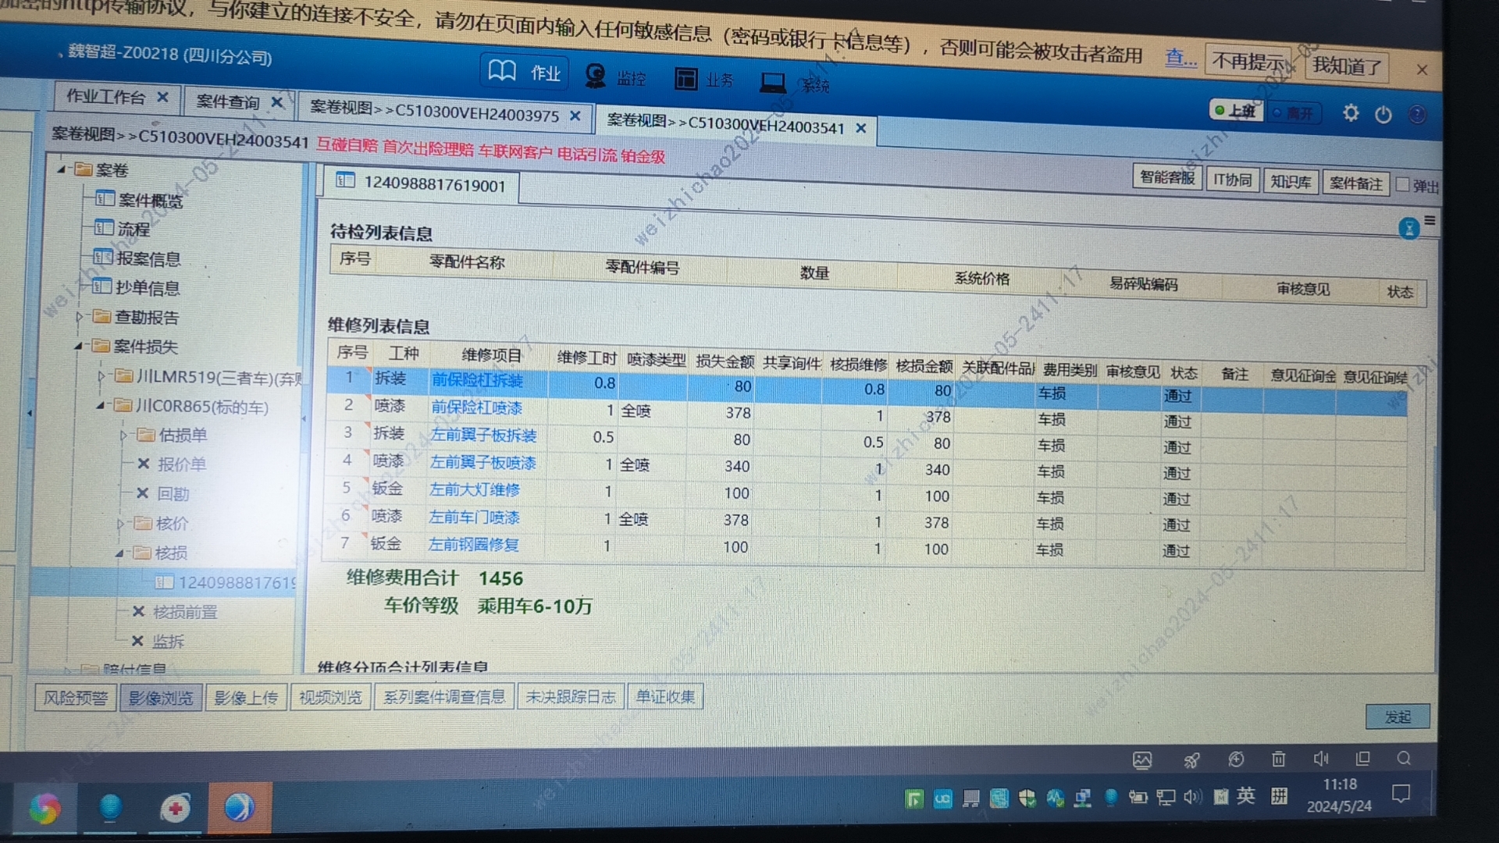Expand the 估损单 folder node

click(123, 435)
